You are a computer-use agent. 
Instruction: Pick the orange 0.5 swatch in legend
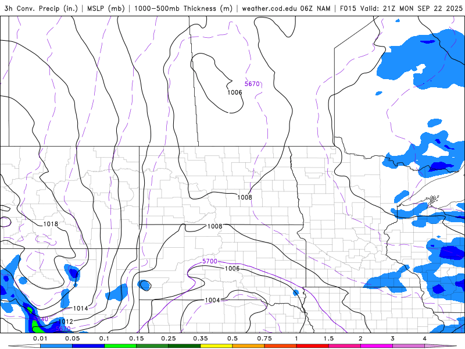[249, 346]
